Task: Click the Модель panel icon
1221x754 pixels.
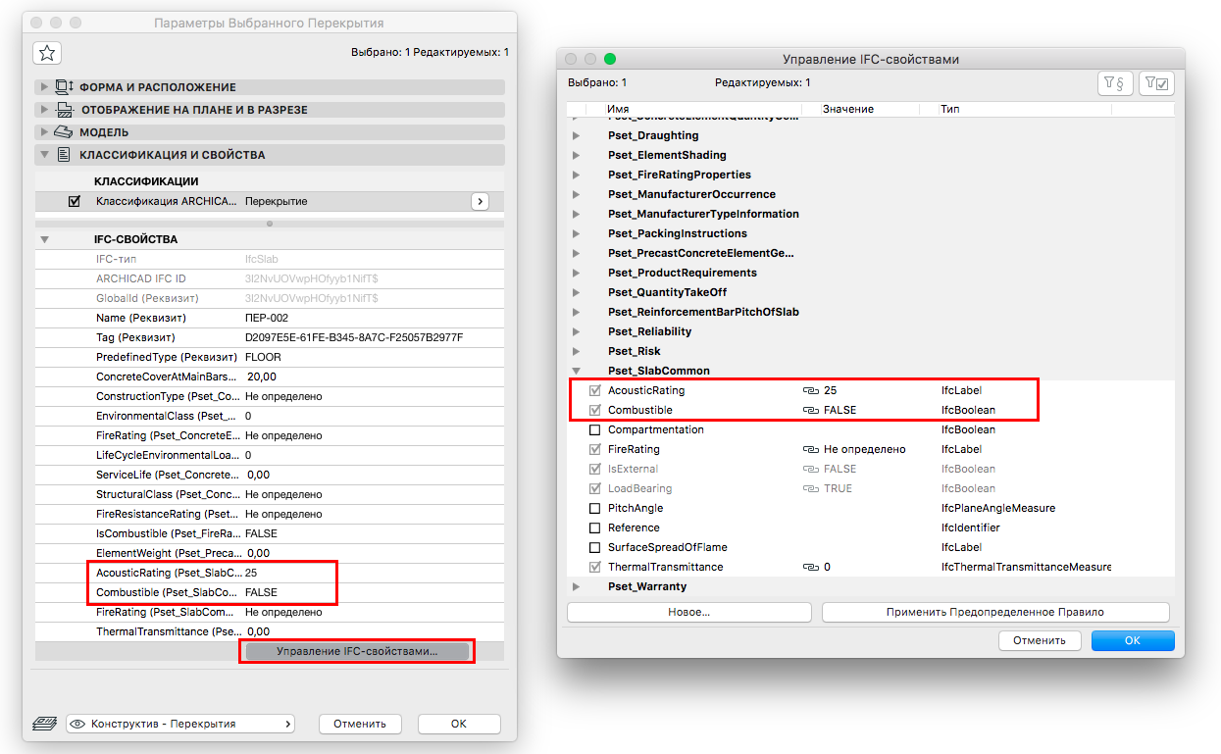Action: click(x=64, y=132)
